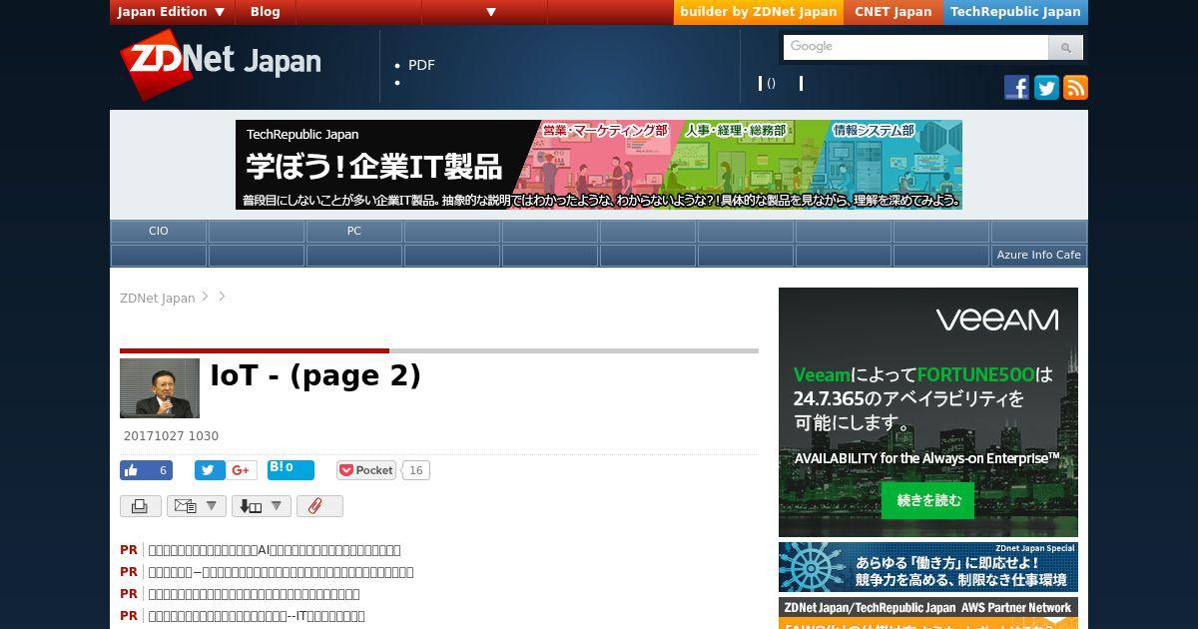The height and width of the screenshot is (629, 1198).
Task: Share the article on Twitter
Action: 210,470
